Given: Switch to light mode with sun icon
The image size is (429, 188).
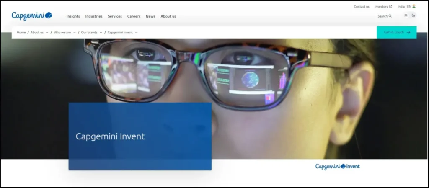Looking at the screenshot, I should tap(406, 15).
